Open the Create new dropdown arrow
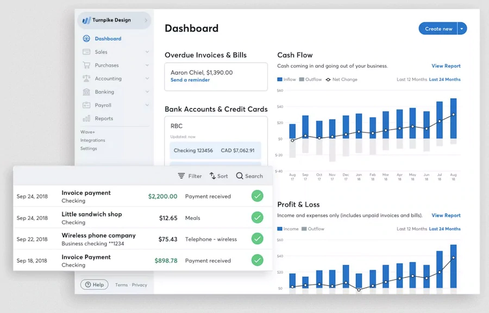Screen dimensions: 489x313 [x=462, y=29]
